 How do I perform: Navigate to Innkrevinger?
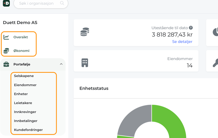click(x=25, y=112)
